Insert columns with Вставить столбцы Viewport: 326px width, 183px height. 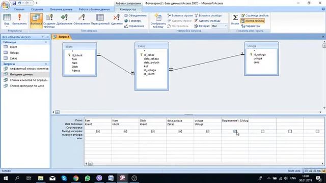(x=208, y=16)
